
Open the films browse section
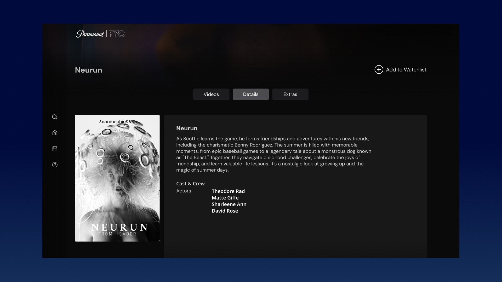55,149
